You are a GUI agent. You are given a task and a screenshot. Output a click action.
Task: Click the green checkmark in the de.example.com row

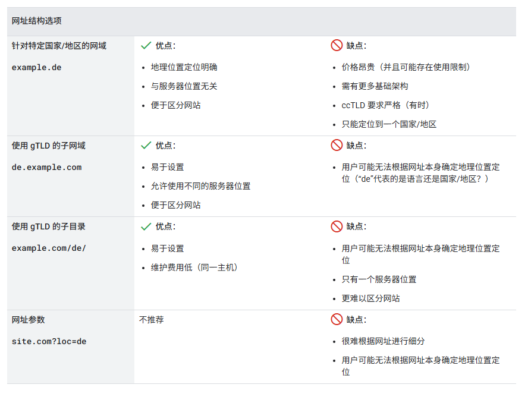(144, 145)
